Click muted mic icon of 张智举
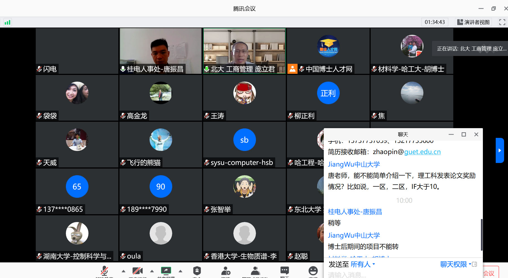Viewport: 508px width, 278px height. 207,209
